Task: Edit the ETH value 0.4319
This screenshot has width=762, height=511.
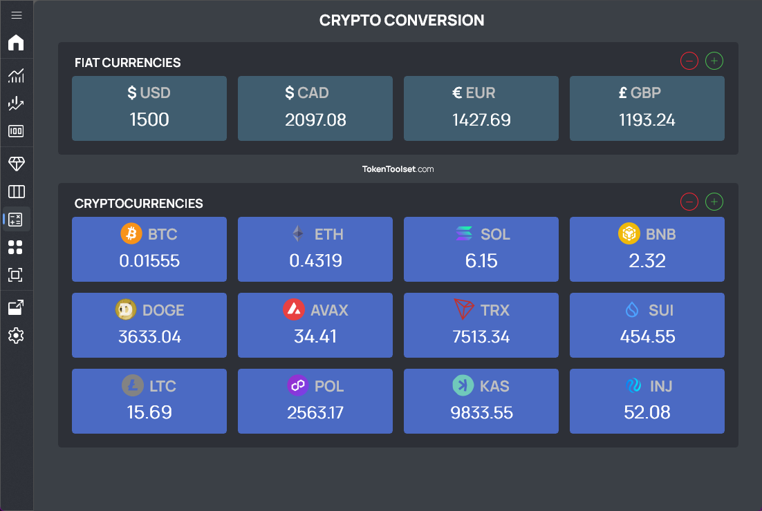Action: 315,261
